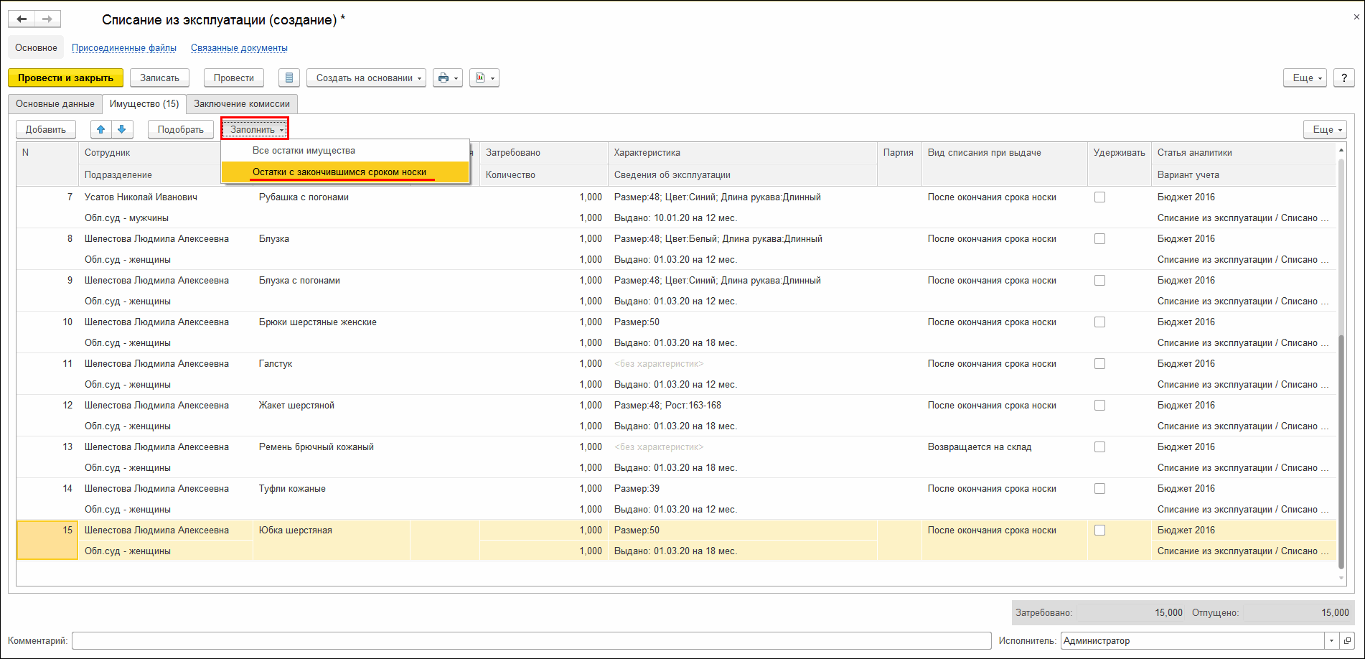The width and height of the screenshot is (1365, 659).
Task: Toggle Удерживать checkbox for Брюки шерстяные женские
Action: 1099,322
